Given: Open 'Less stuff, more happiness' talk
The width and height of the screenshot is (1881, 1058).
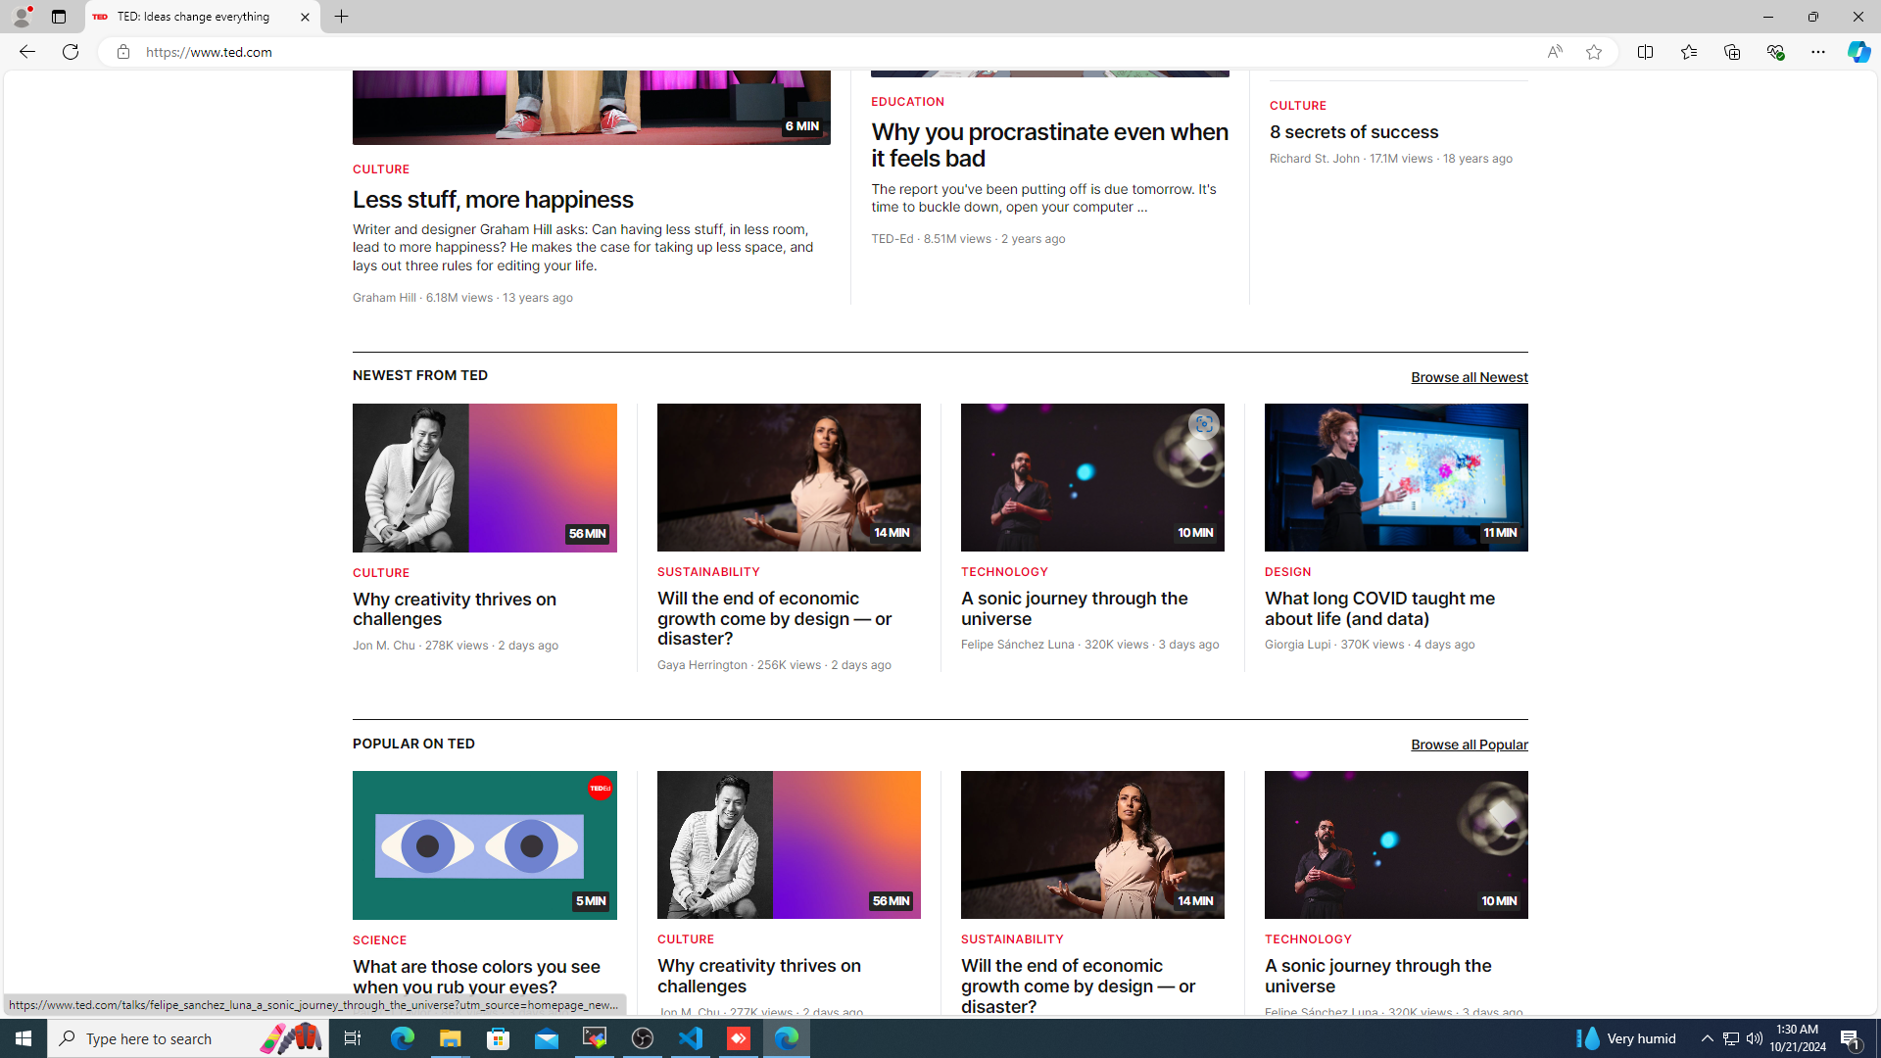Looking at the screenshot, I should (493, 200).
